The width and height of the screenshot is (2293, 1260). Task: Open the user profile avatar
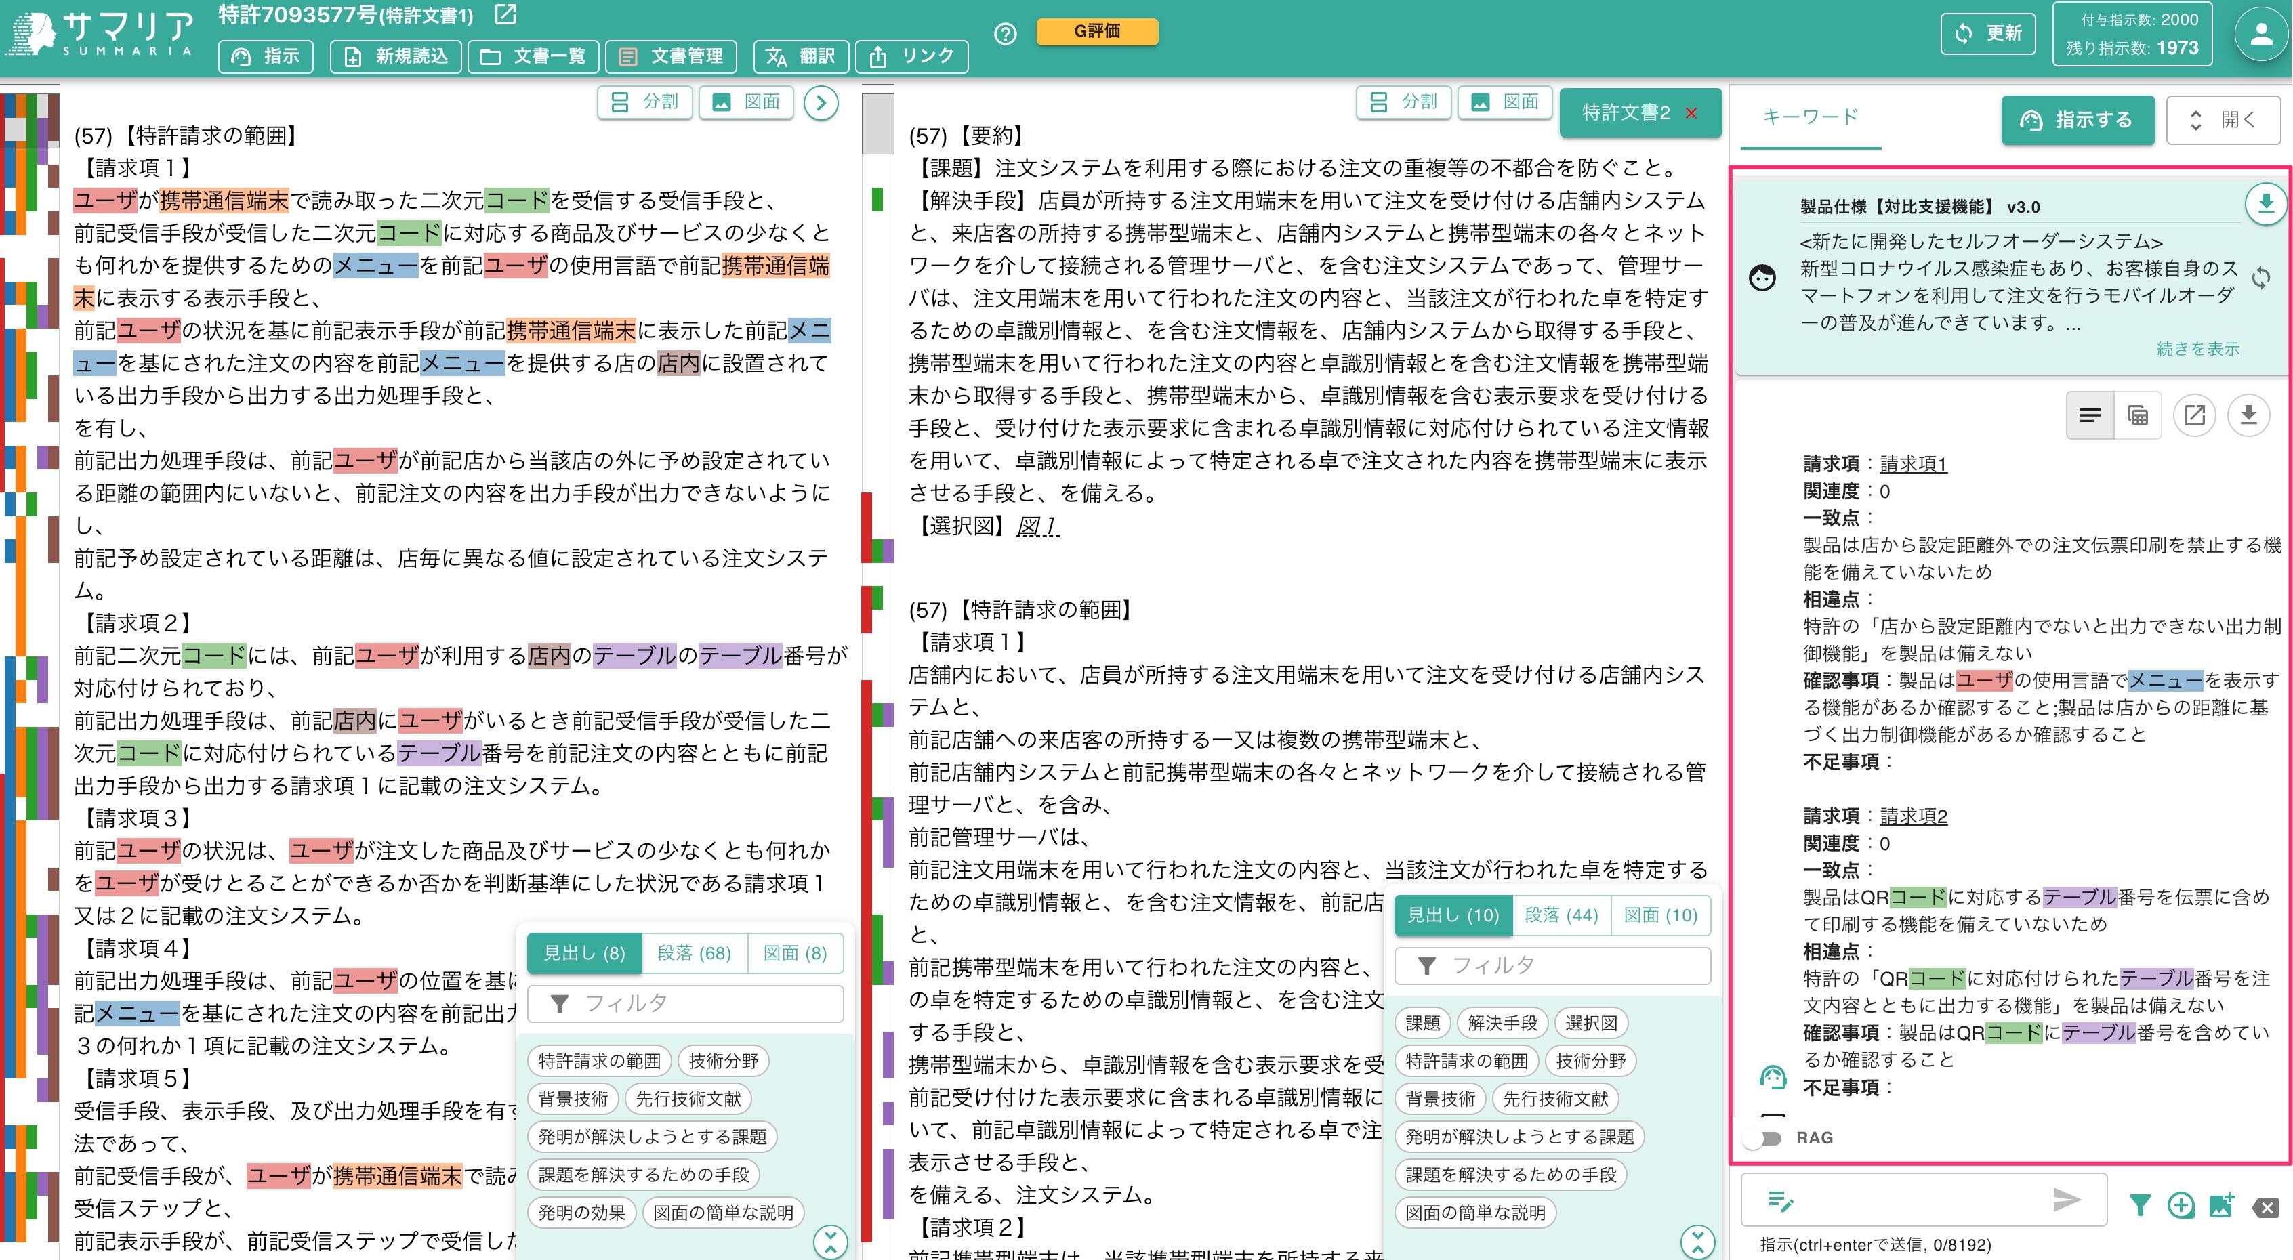[x=2261, y=34]
